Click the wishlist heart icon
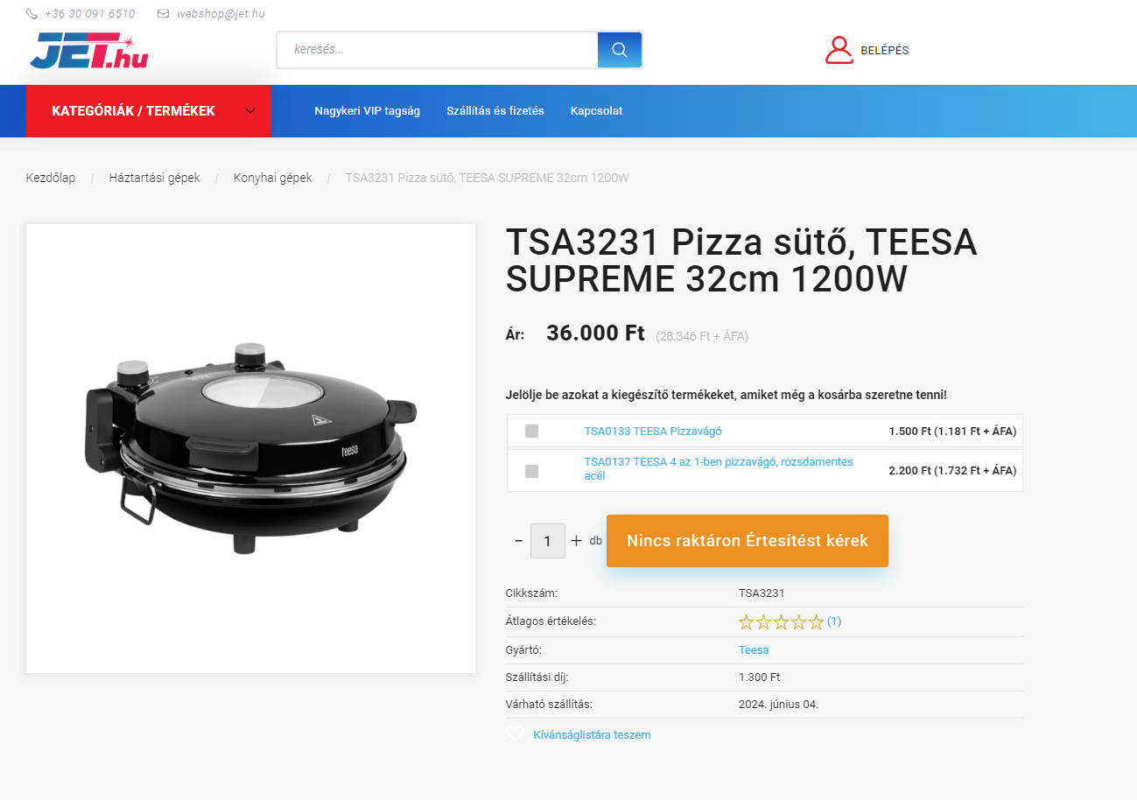1137x800 pixels. point(515,734)
